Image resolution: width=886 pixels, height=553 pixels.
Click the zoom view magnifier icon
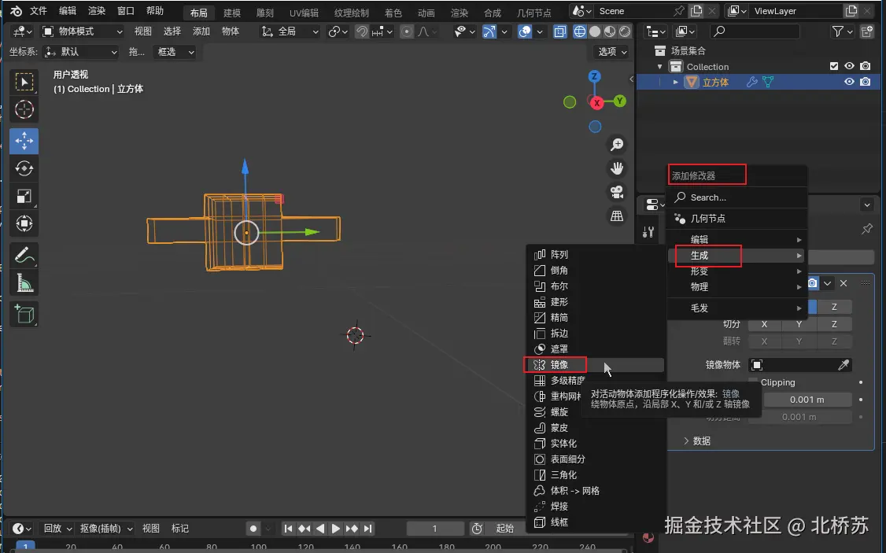[616, 145]
